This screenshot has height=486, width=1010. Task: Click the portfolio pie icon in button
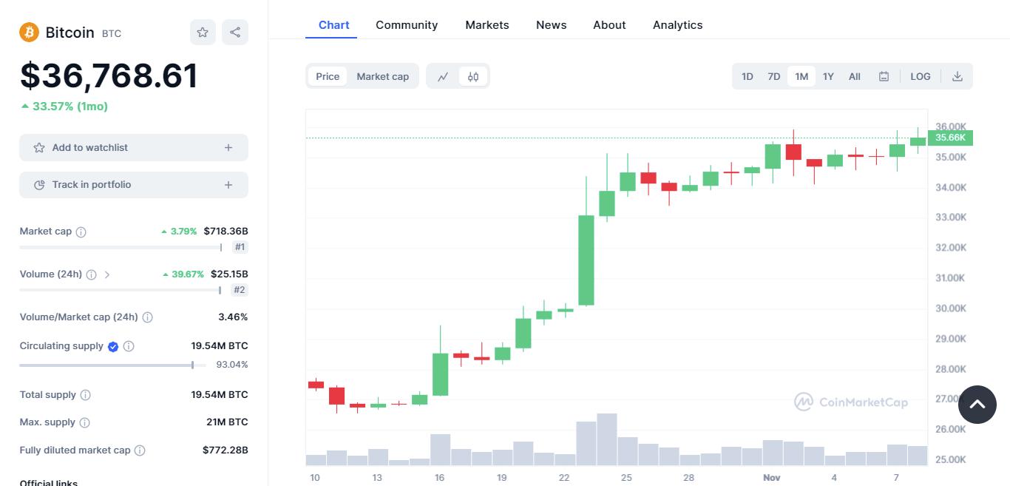[x=39, y=185]
